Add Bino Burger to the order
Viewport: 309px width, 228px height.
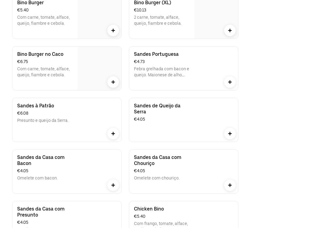click(x=113, y=30)
